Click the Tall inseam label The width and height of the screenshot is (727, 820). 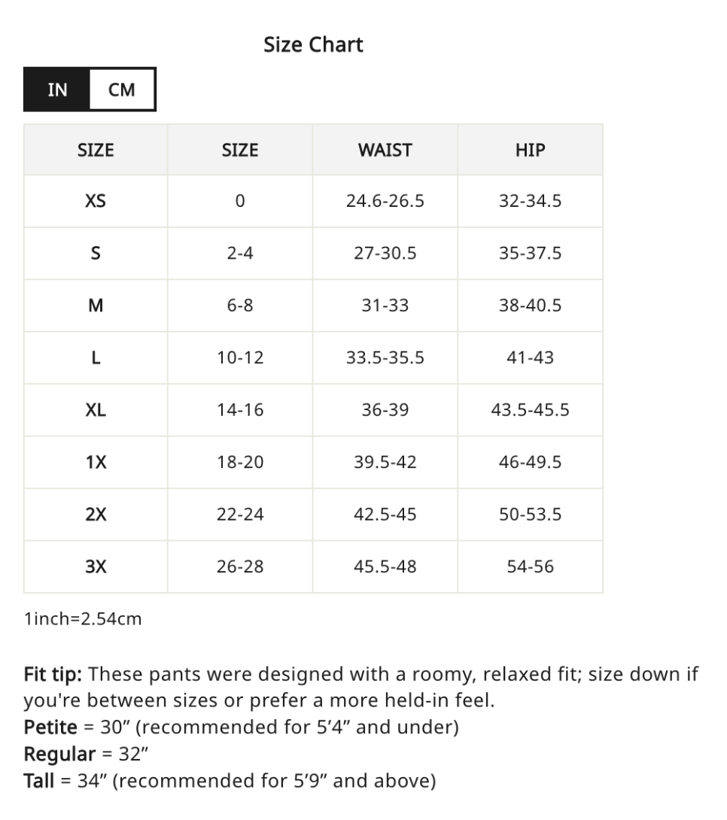pos(39,781)
